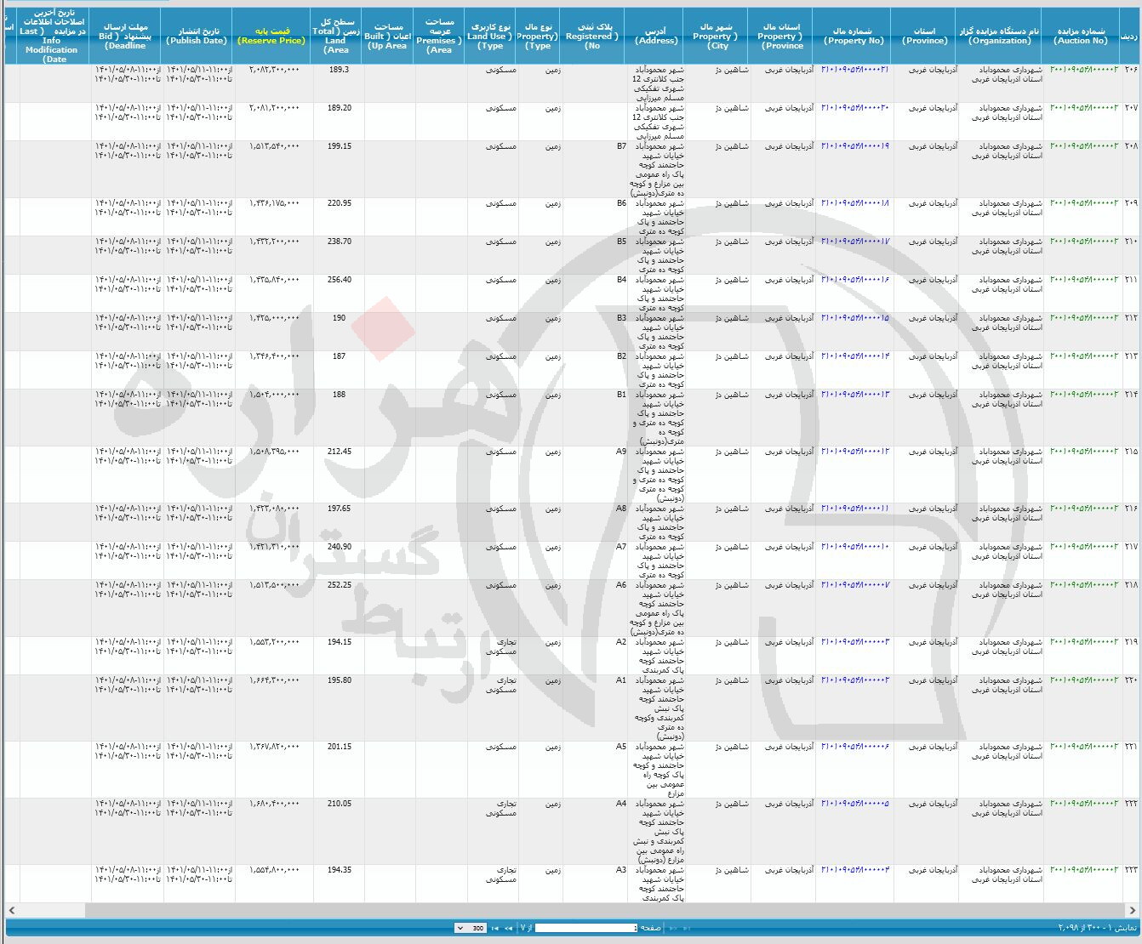The width and height of the screenshot is (1142, 944).
Task: Click the Land Use Type column header
Action: 490,36
